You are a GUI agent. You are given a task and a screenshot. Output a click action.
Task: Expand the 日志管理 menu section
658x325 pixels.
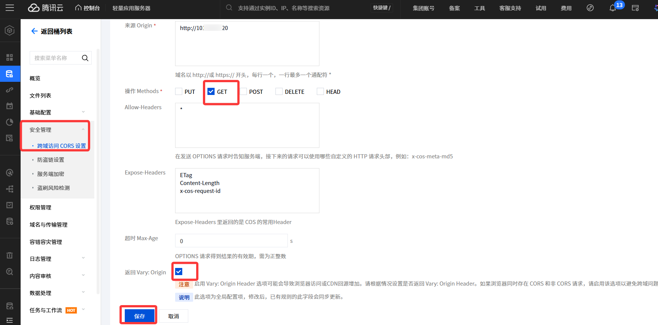(x=83, y=259)
